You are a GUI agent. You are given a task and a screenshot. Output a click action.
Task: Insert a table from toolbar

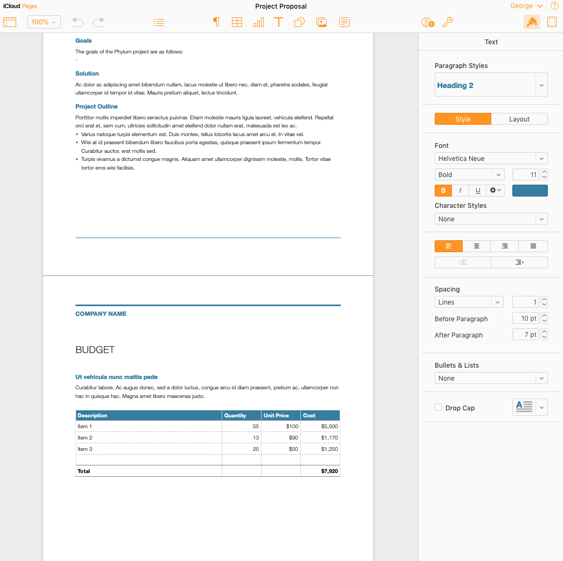point(237,22)
